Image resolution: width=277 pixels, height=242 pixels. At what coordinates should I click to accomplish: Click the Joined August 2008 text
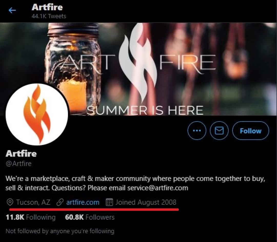tap(146, 202)
